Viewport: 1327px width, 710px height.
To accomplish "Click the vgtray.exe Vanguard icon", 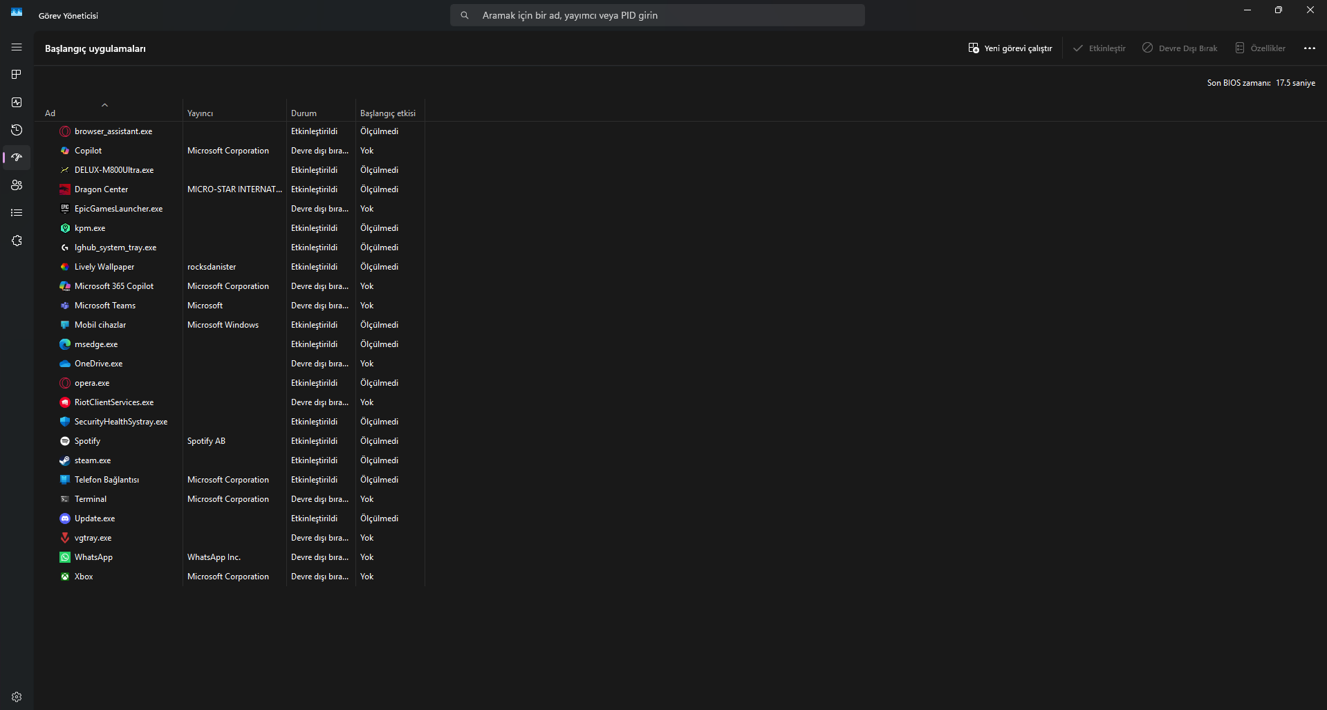I will [x=65, y=538].
